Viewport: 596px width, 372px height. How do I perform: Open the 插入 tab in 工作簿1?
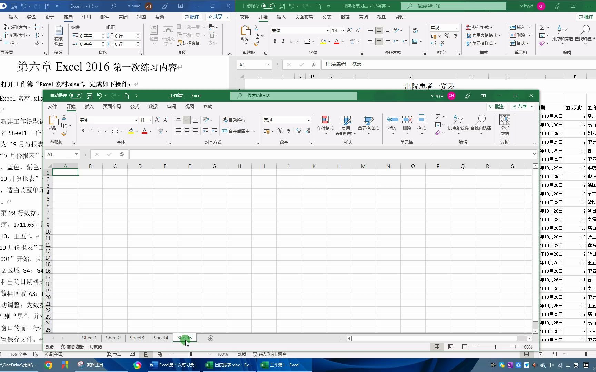pos(89,106)
